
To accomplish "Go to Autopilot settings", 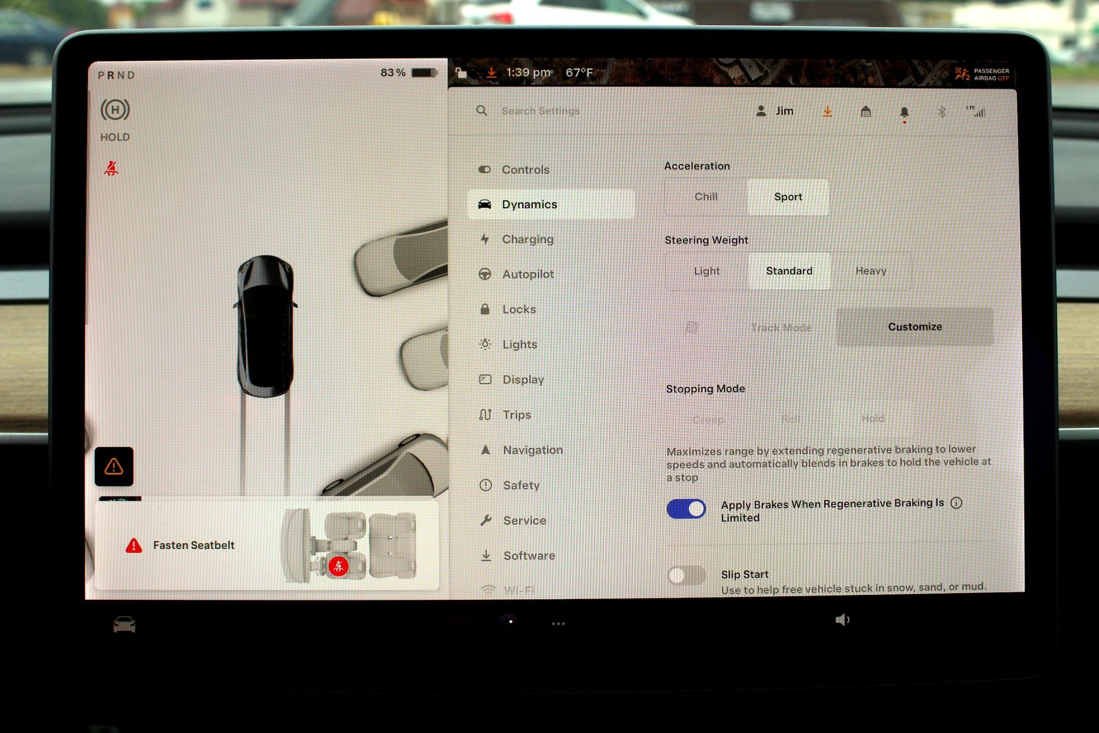I will point(528,274).
